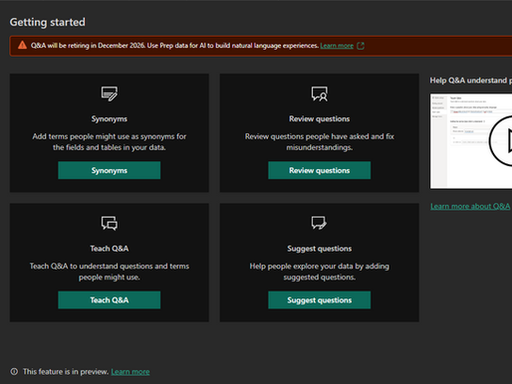The height and width of the screenshot is (384, 512).
Task: Click the Review questions card title
Action: coord(320,119)
